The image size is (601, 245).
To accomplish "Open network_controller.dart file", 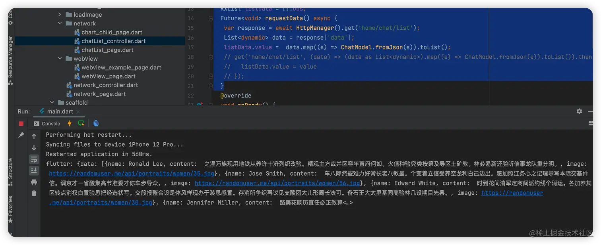I will (x=106, y=85).
